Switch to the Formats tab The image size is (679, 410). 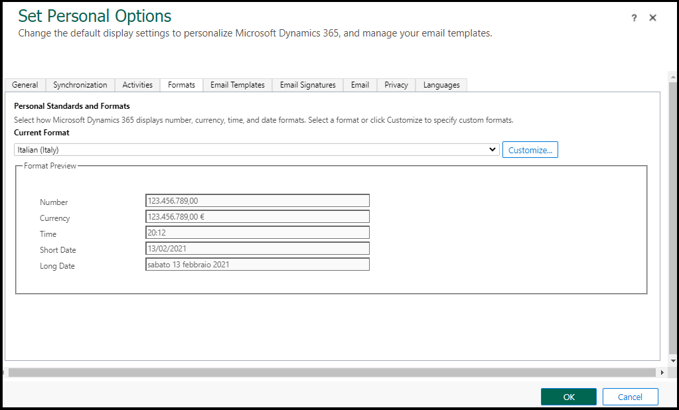pos(181,85)
